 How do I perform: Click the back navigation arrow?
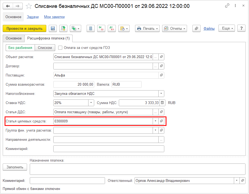coord(8,6)
